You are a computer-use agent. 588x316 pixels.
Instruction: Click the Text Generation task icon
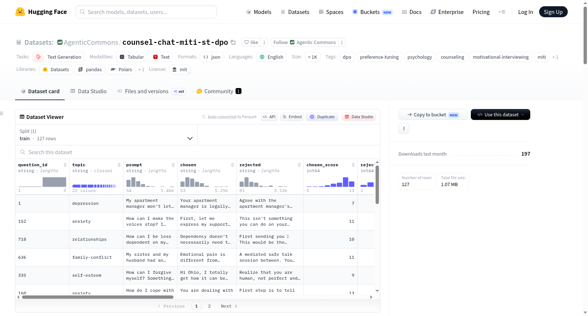[x=39, y=57]
